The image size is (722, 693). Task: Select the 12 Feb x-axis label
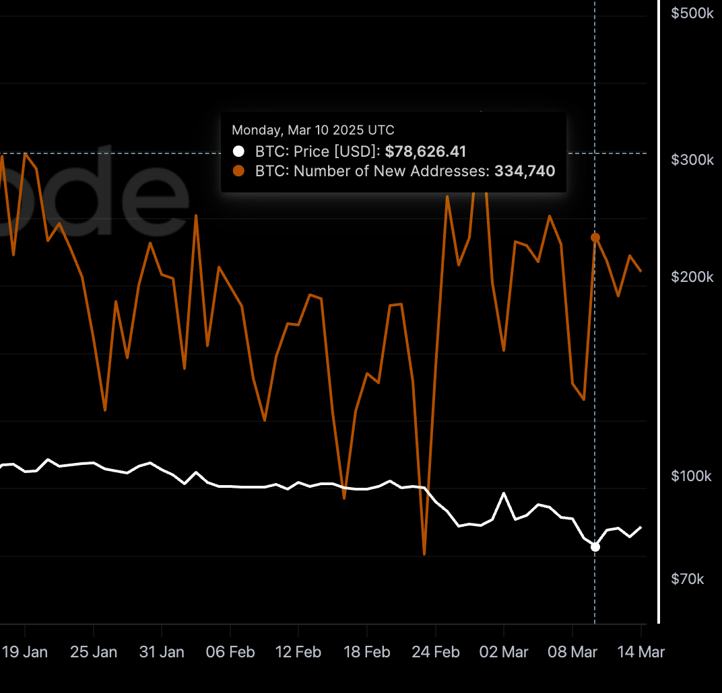pos(298,652)
